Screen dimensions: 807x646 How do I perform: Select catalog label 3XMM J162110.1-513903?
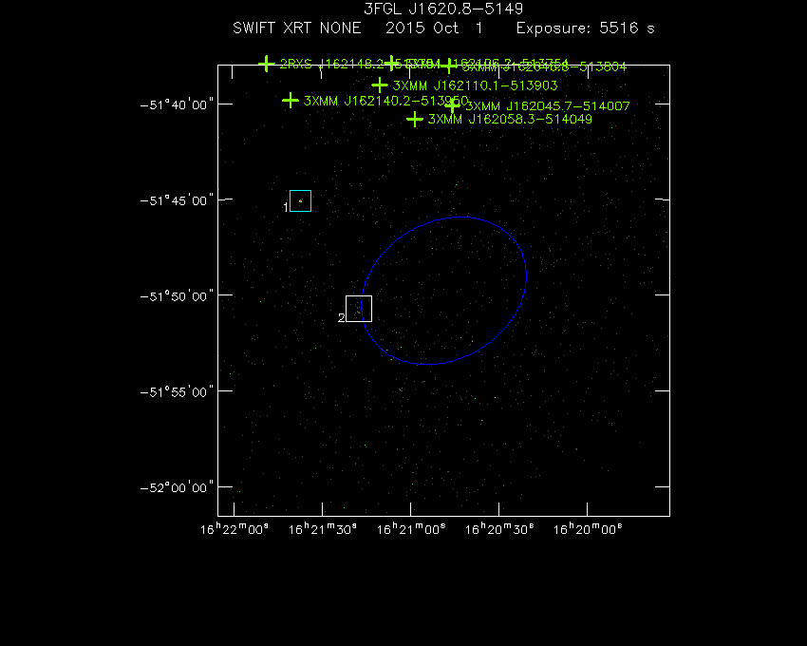475,85
